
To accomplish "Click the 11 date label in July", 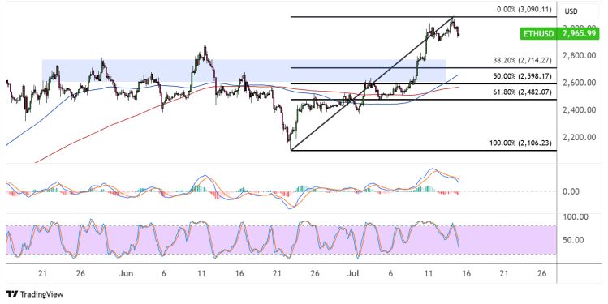I will [428, 273].
